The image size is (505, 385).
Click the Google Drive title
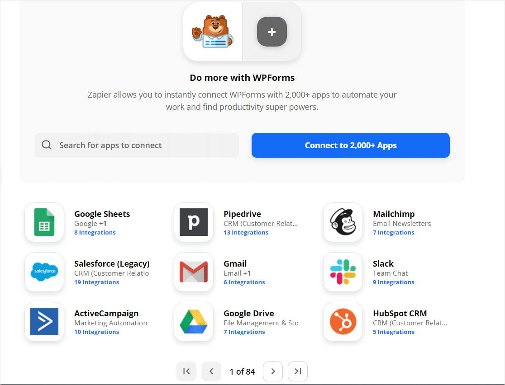248,314
